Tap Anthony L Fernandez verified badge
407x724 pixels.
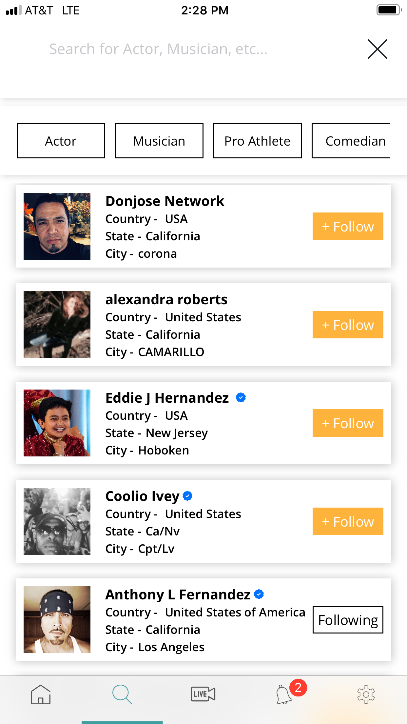[259, 594]
